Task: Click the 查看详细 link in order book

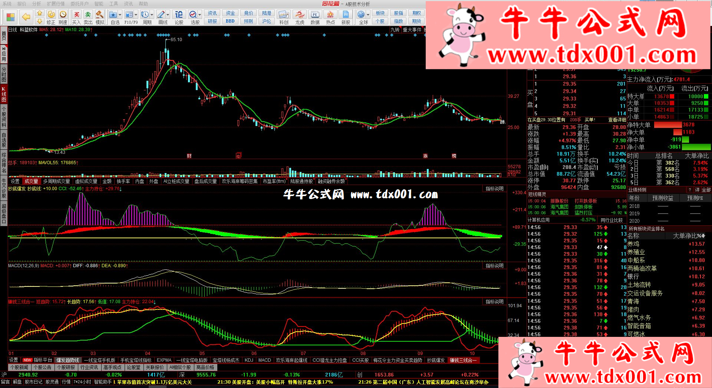Action: pos(617,120)
